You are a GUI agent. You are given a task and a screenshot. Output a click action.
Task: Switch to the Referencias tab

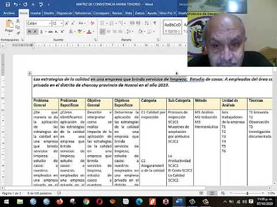[83, 13]
